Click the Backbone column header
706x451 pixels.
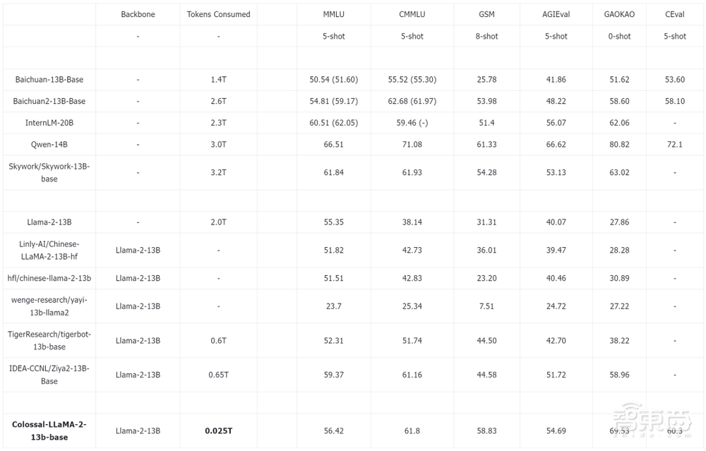[138, 14]
